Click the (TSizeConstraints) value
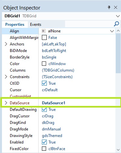The width and height of the screenshot is (121, 153). (57, 77)
